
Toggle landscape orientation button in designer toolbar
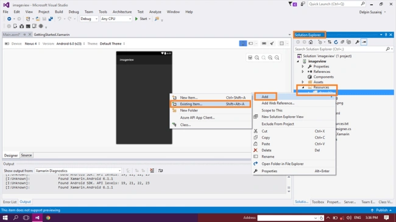click(251, 43)
